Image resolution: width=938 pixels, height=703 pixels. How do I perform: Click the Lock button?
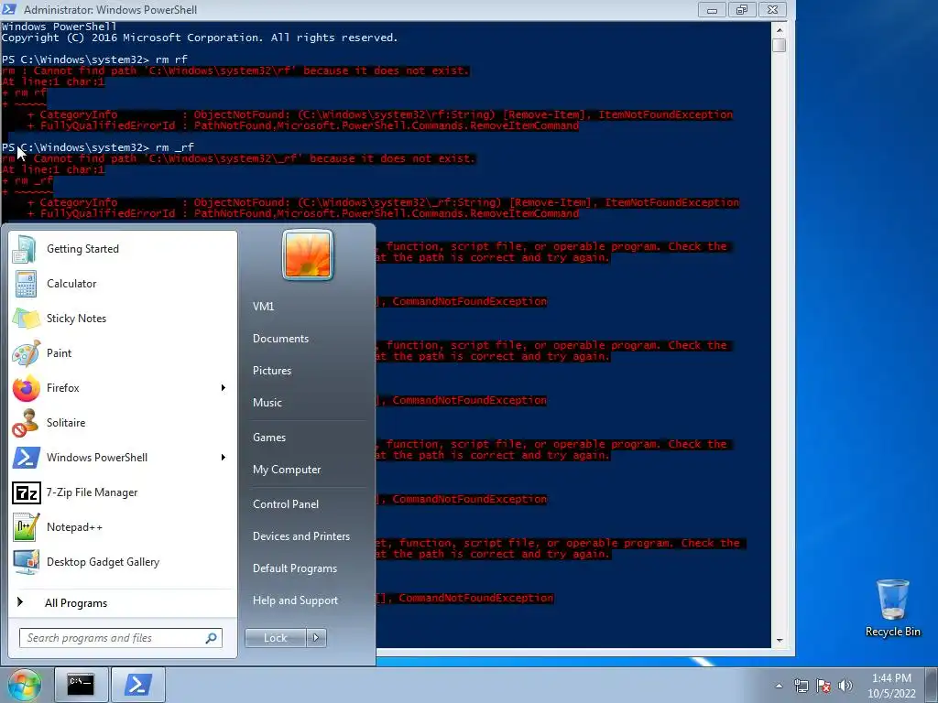[x=276, y=638]
